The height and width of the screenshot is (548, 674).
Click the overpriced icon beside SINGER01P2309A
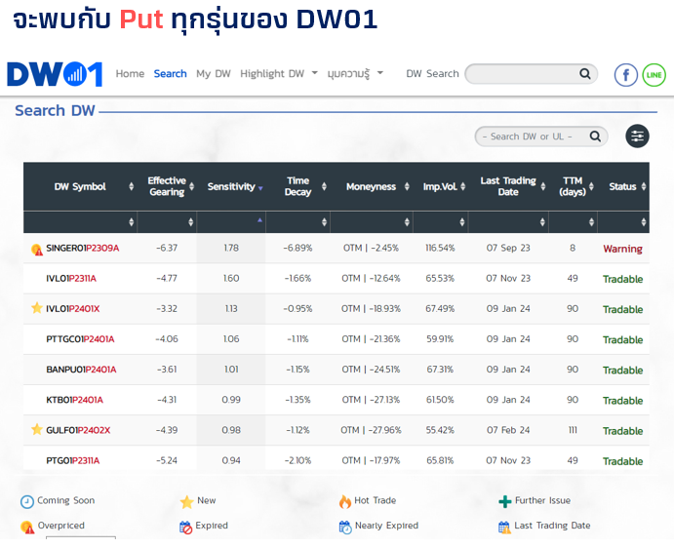[37, 249]
